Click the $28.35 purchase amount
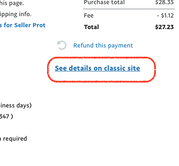Viewport: 179px width, 166px height. click(164, 2)
